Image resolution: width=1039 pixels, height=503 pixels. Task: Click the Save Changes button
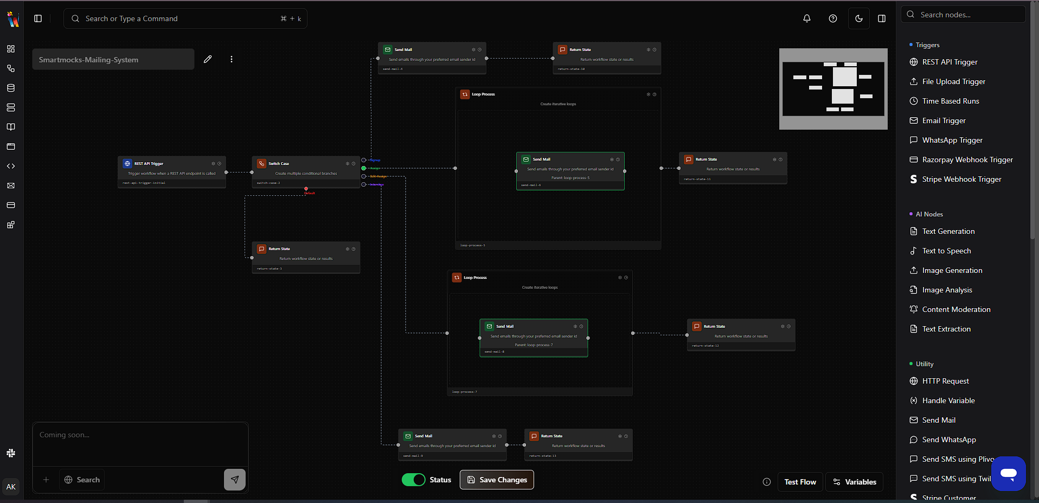click(x=497, y=480)
